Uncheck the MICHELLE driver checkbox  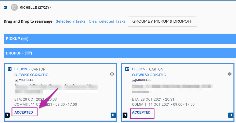(5, 7)
